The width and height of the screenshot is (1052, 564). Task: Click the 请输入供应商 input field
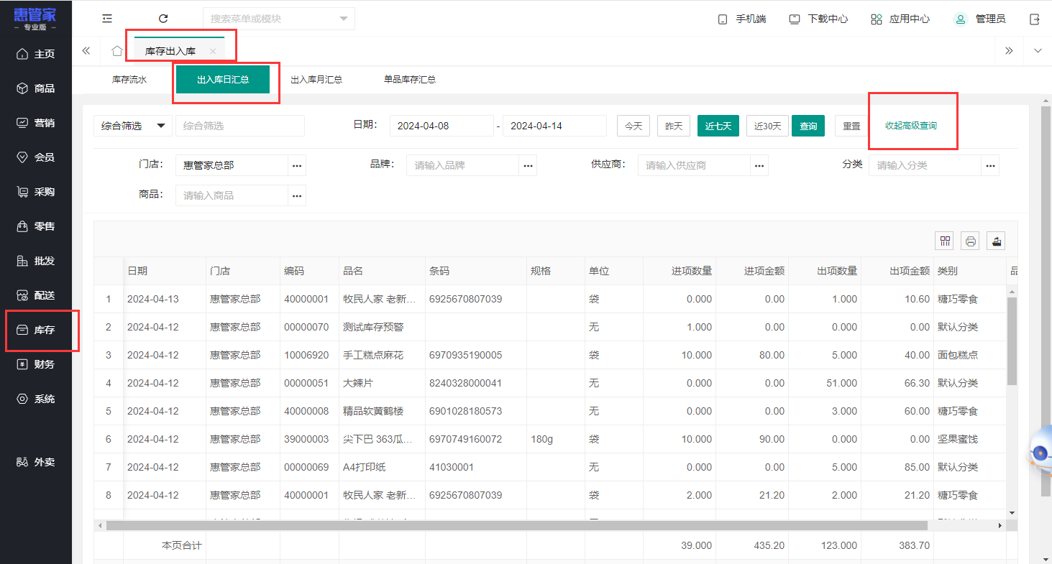click(x=695, y=165)
